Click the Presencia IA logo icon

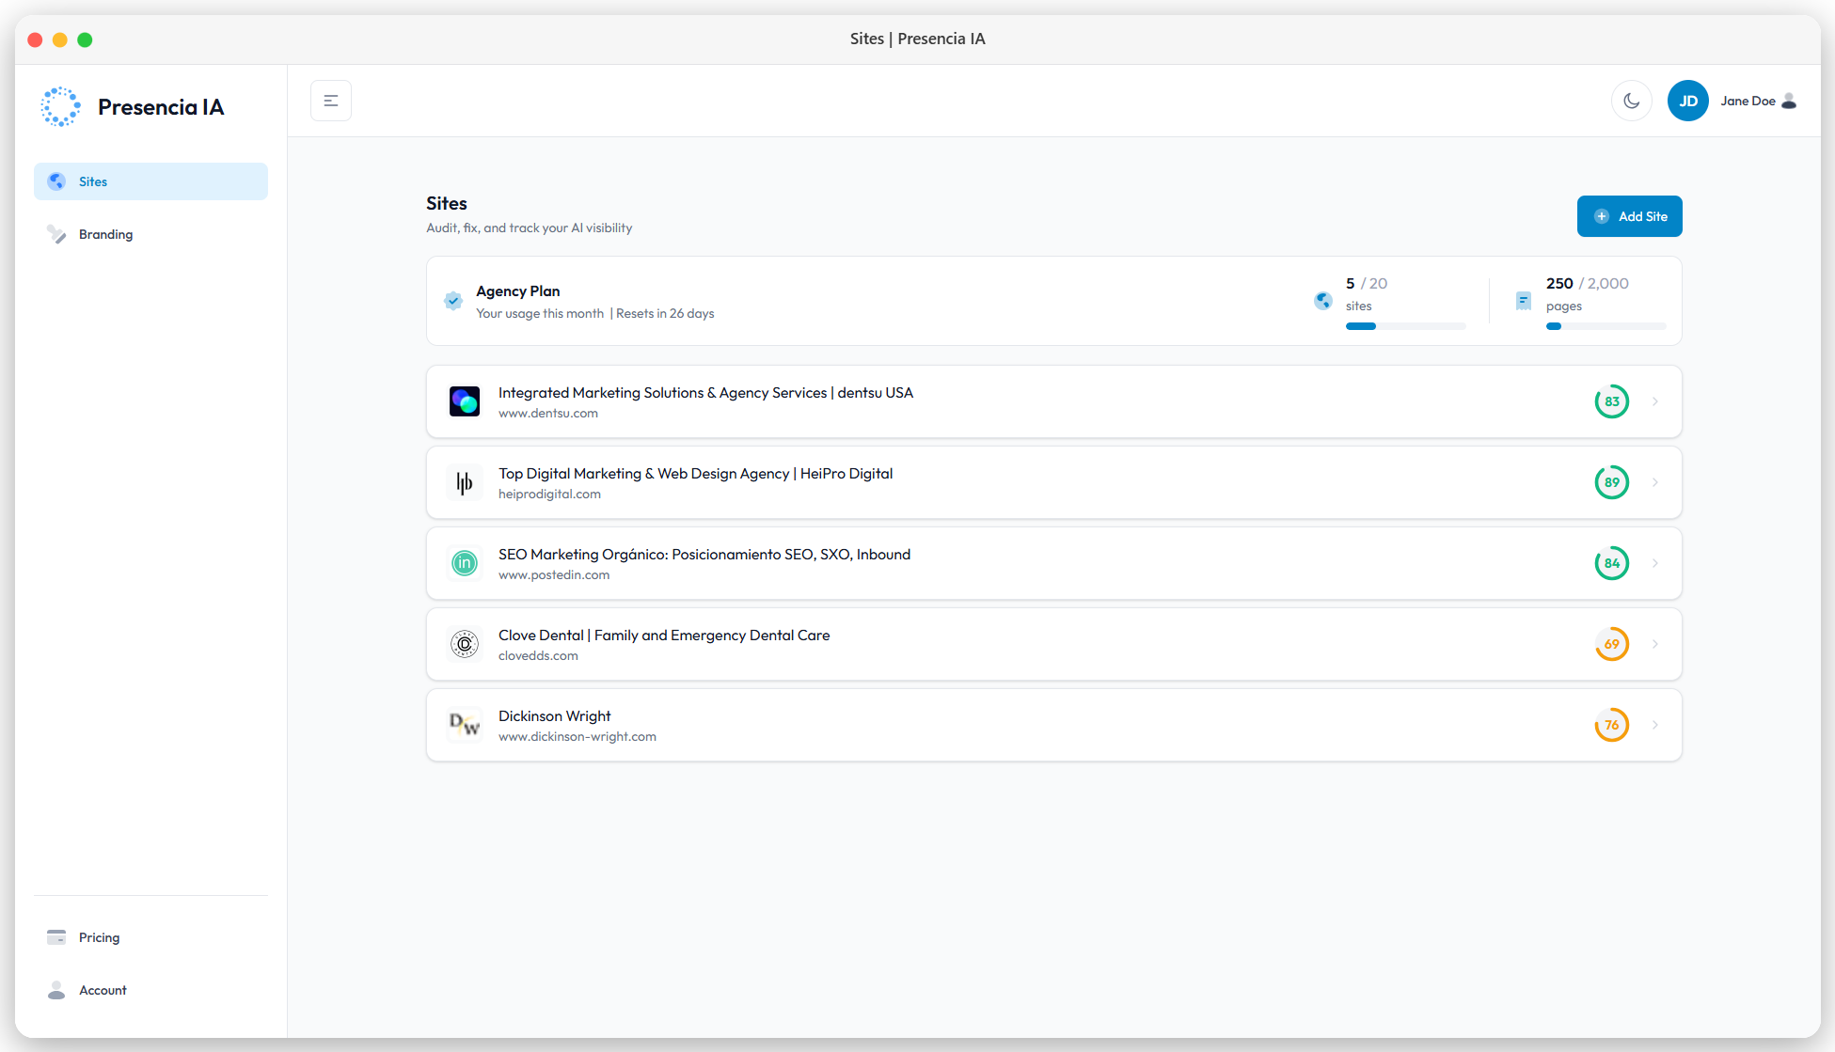tap(60, 107)
